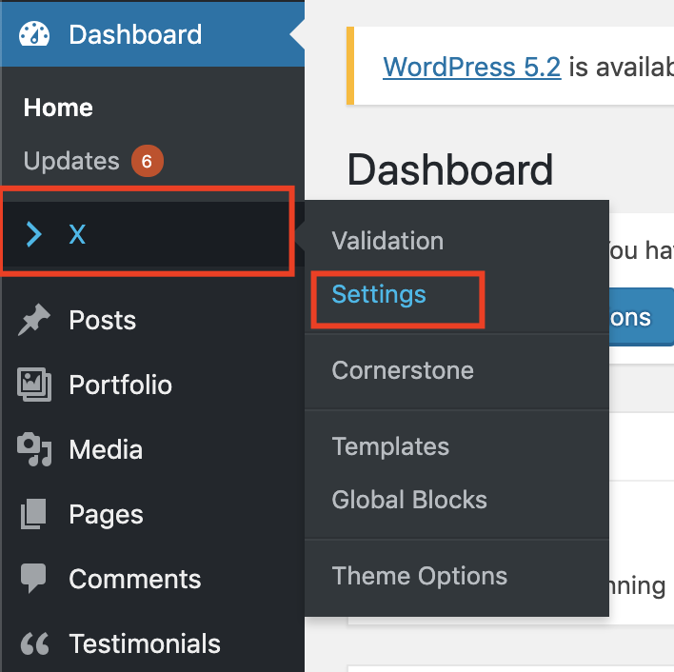Click the Dashboard gauge icon
The image size is (674, 672).
click(x=35, y=34)
